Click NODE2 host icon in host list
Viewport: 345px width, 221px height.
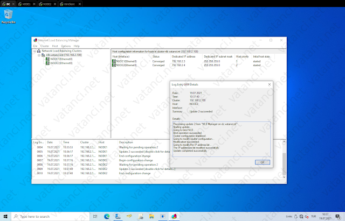[x=114, y=65]
